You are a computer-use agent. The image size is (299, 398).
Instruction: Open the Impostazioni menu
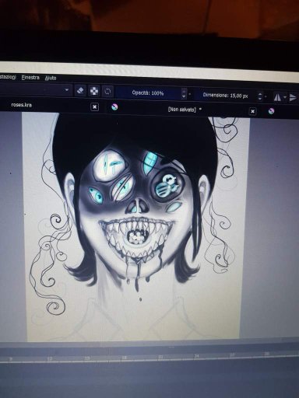tap(8, 77)
